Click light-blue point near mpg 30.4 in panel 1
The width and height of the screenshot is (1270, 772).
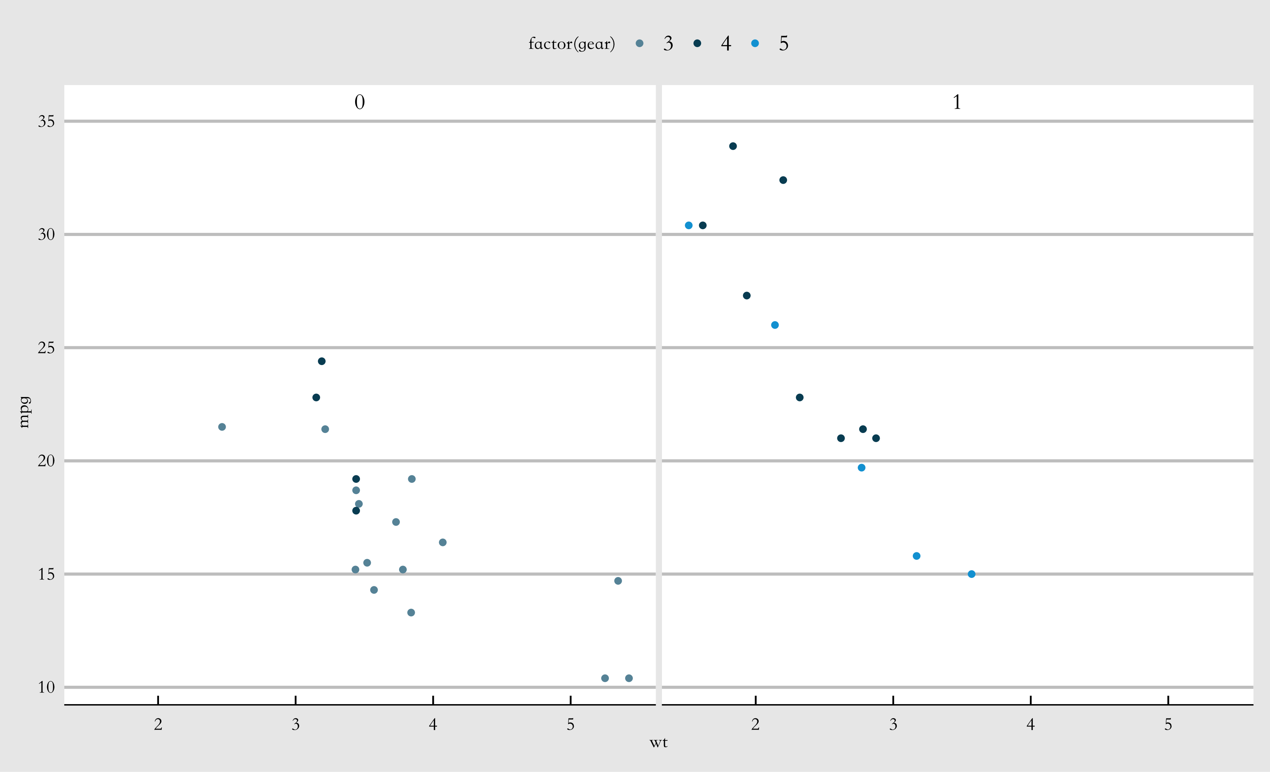(x=689, y=226)
